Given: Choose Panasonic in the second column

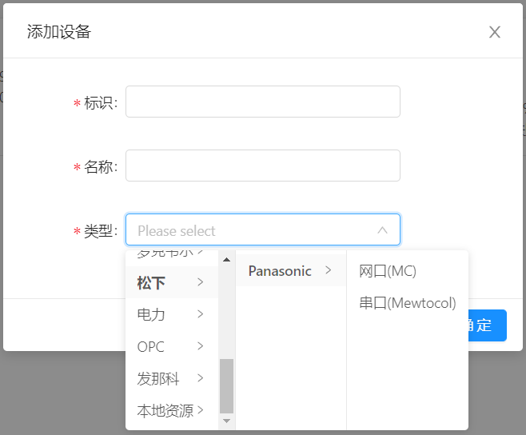Looking at the screenshot, I should (280, 271).
